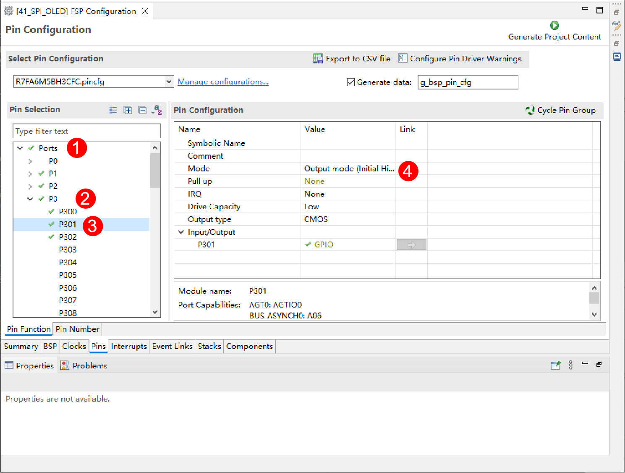This screenshot has width=625, height=473.
Task: Switch to the Stacks tab
Action: pos(209,346)
